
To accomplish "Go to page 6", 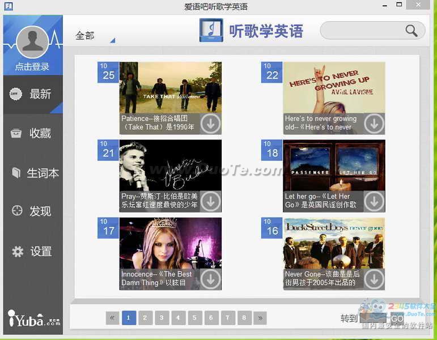I will (211, 318).
